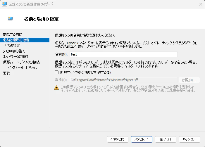
Task: Click the 名前(M): label
Action: (61, 54)
